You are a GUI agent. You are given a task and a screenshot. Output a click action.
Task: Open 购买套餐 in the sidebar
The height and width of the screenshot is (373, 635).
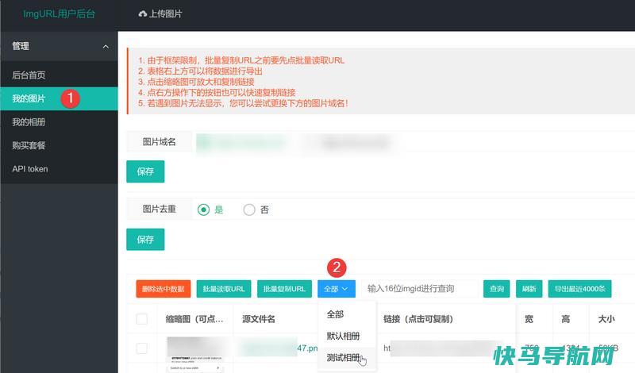tap(59, 145)
